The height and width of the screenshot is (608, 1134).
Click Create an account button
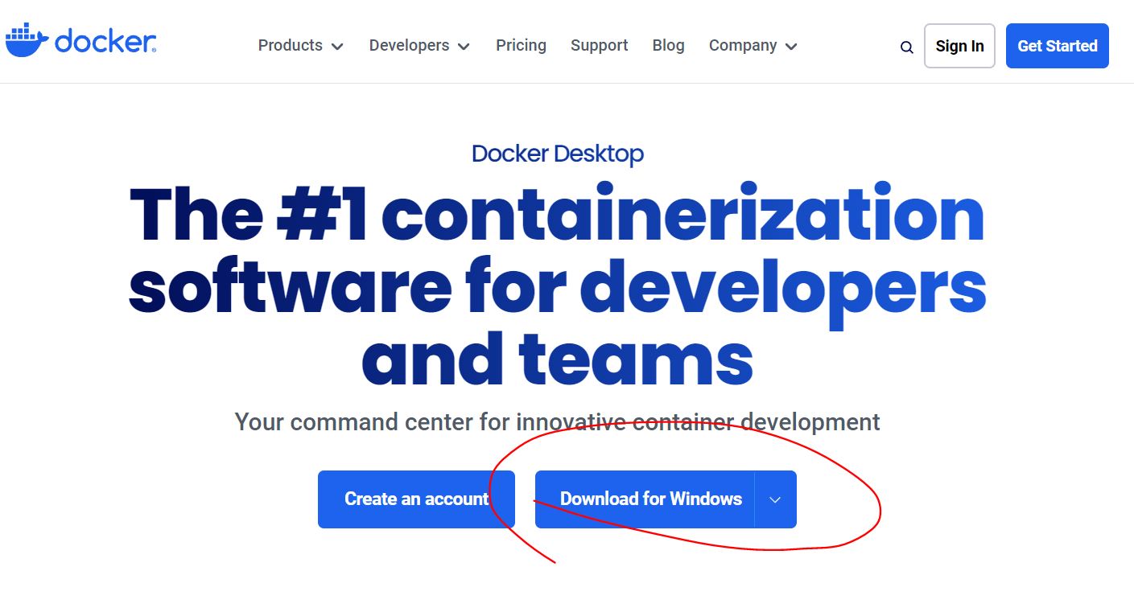416,499
